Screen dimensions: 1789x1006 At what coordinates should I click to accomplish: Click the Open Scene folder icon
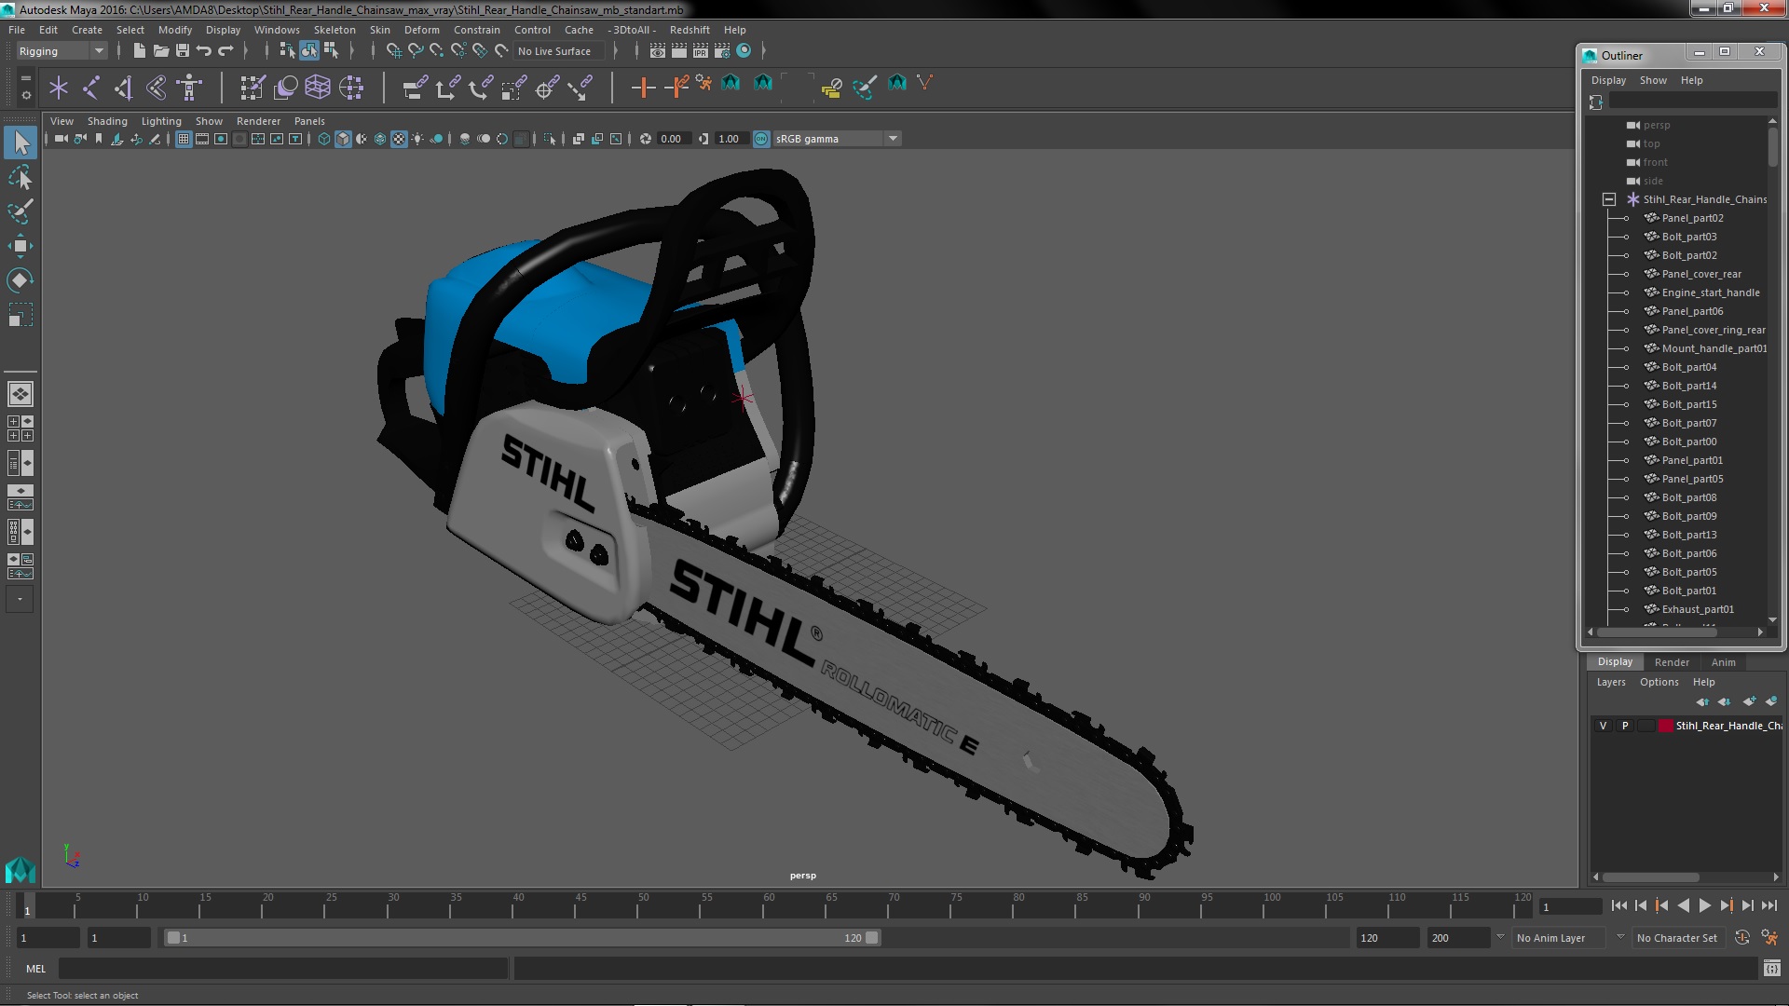(161, 51)
